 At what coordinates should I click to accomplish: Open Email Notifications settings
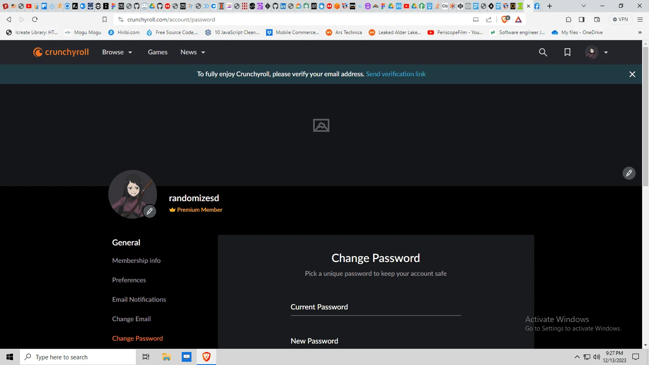(x=139, y=299)
